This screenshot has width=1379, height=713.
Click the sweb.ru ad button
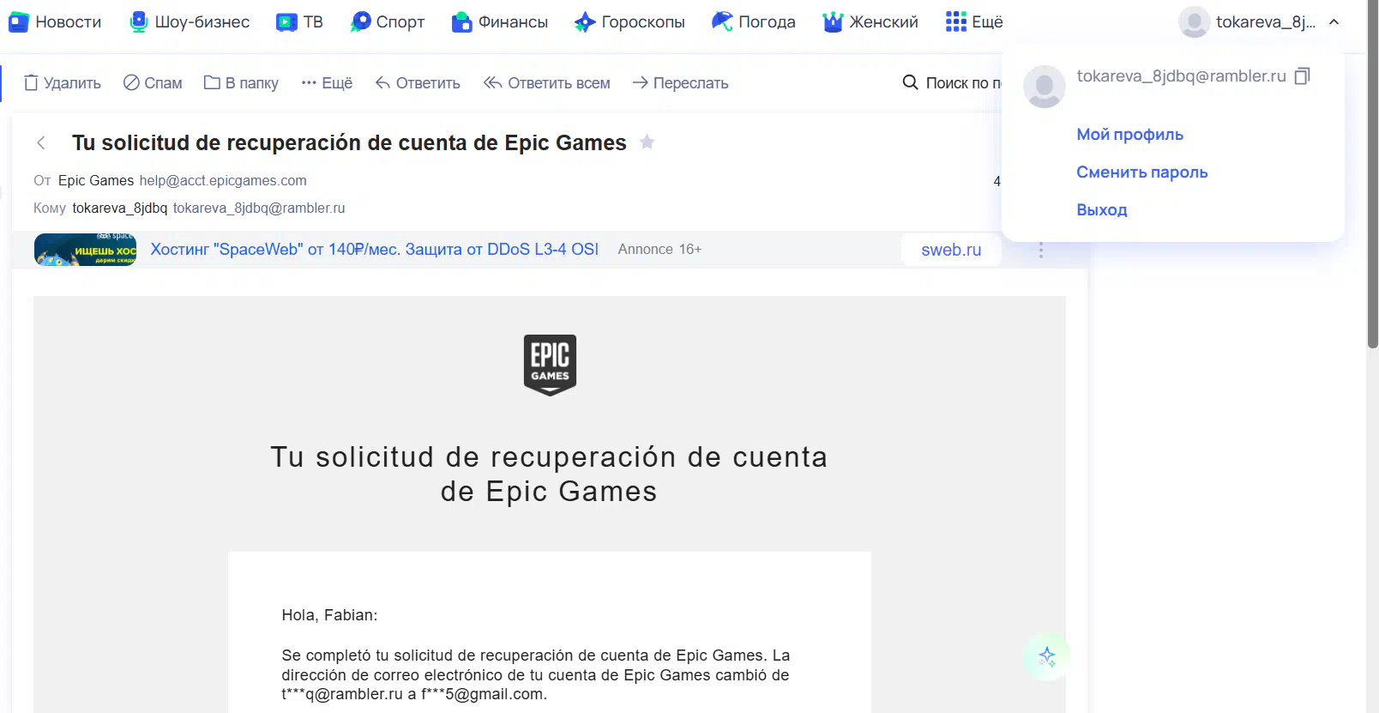(x=951, y=250)
